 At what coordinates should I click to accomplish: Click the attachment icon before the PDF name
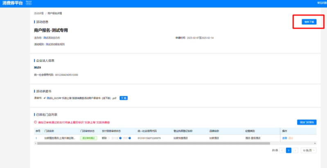coord(45,98)
